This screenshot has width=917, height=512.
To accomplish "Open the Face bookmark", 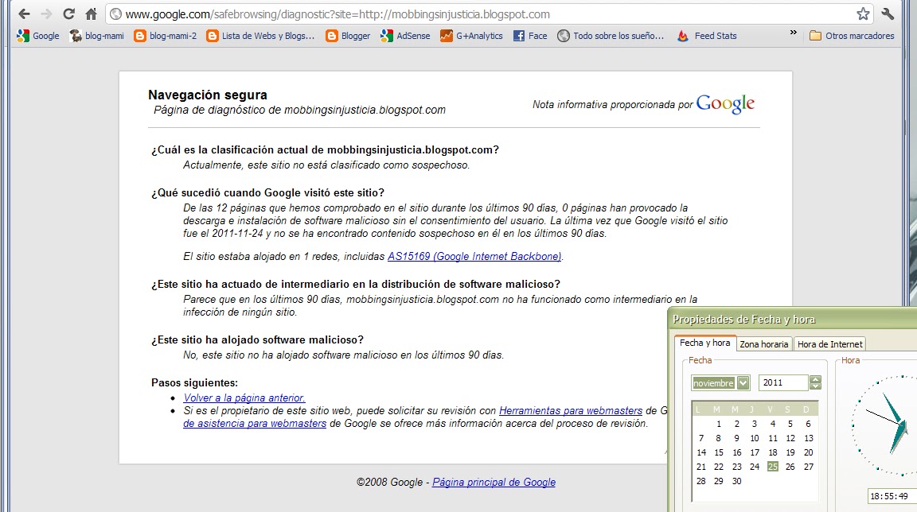I will [530, 36].
